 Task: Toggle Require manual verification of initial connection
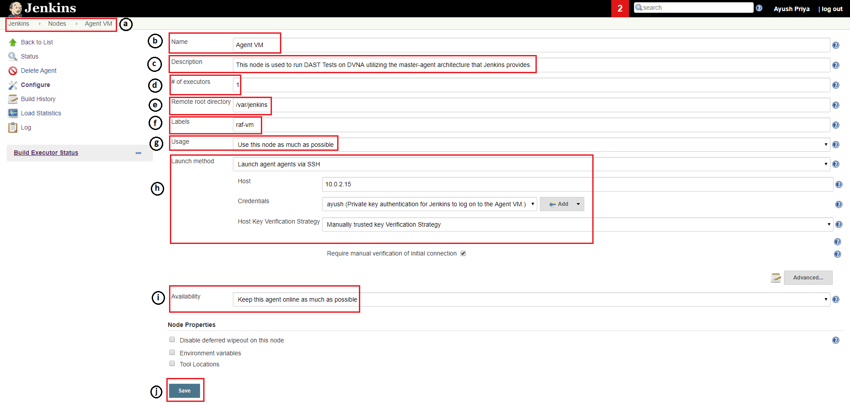click(463, 253)
